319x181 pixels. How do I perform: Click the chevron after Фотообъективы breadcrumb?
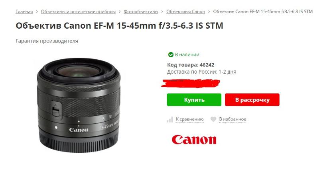coord(162,12)
